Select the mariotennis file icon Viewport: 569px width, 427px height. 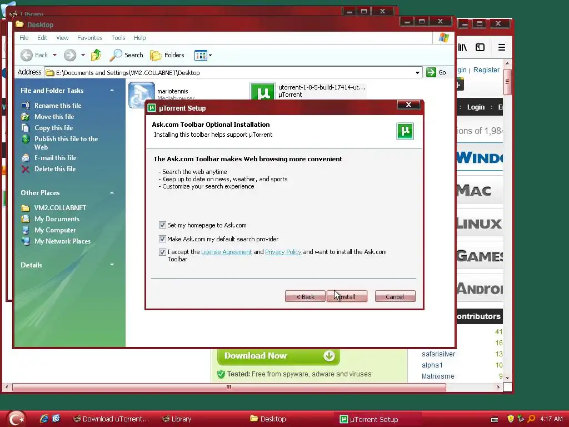click(x=142, y=95)
